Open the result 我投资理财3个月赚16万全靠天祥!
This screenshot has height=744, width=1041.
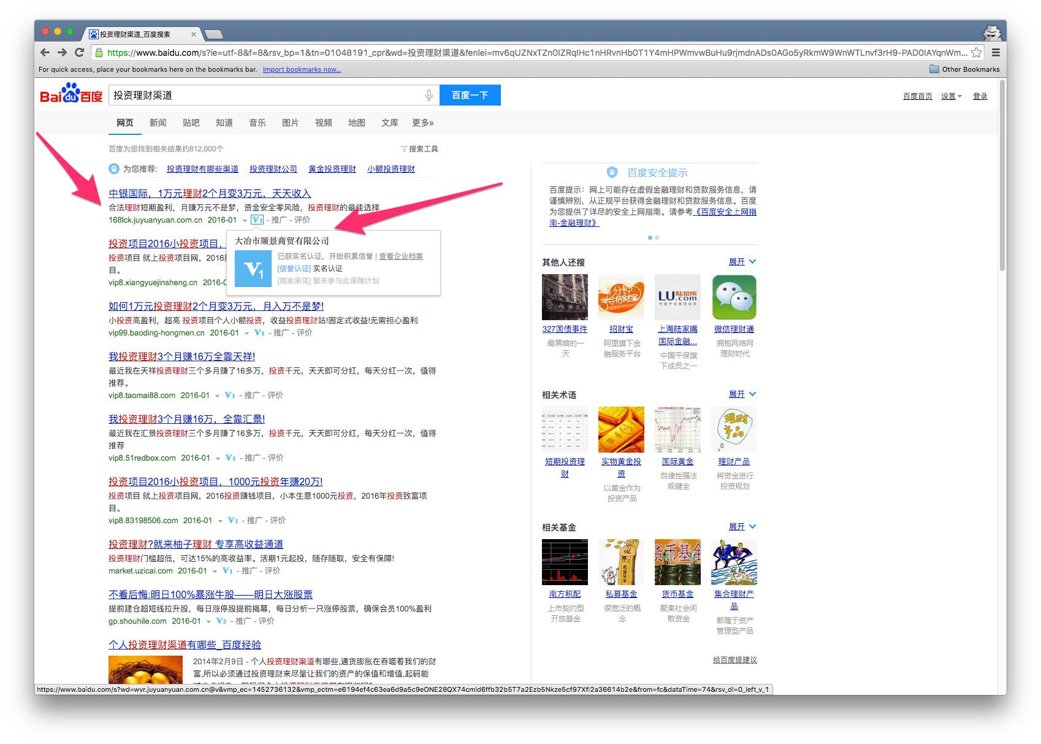(182, 356)
